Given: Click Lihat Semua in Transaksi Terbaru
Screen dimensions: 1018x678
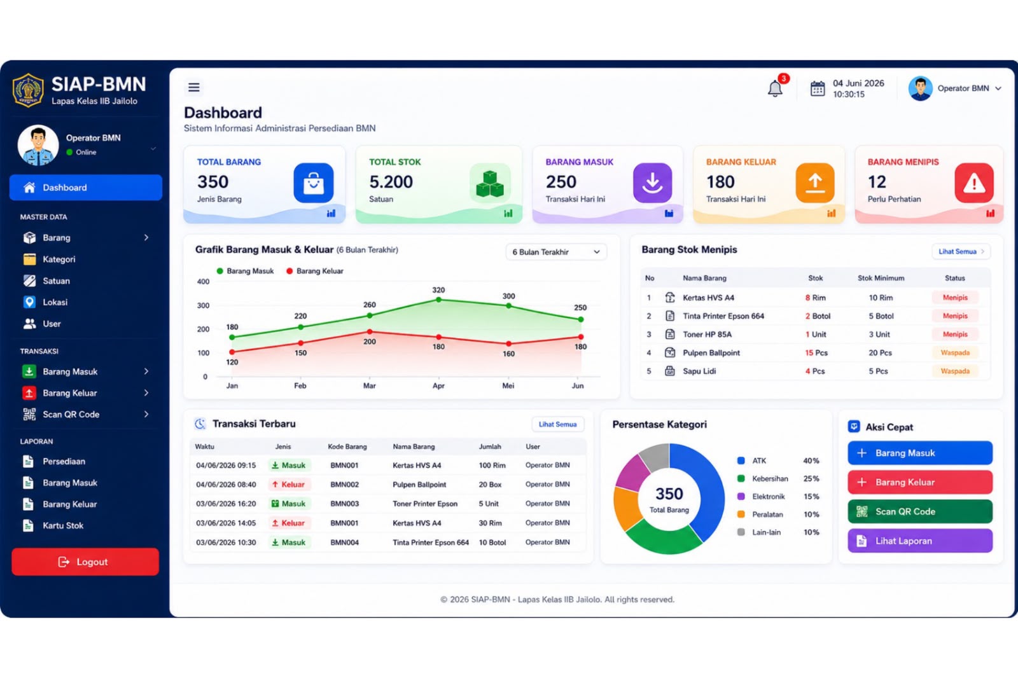Looking at the screenshot, I should click(x=558, y=424).
